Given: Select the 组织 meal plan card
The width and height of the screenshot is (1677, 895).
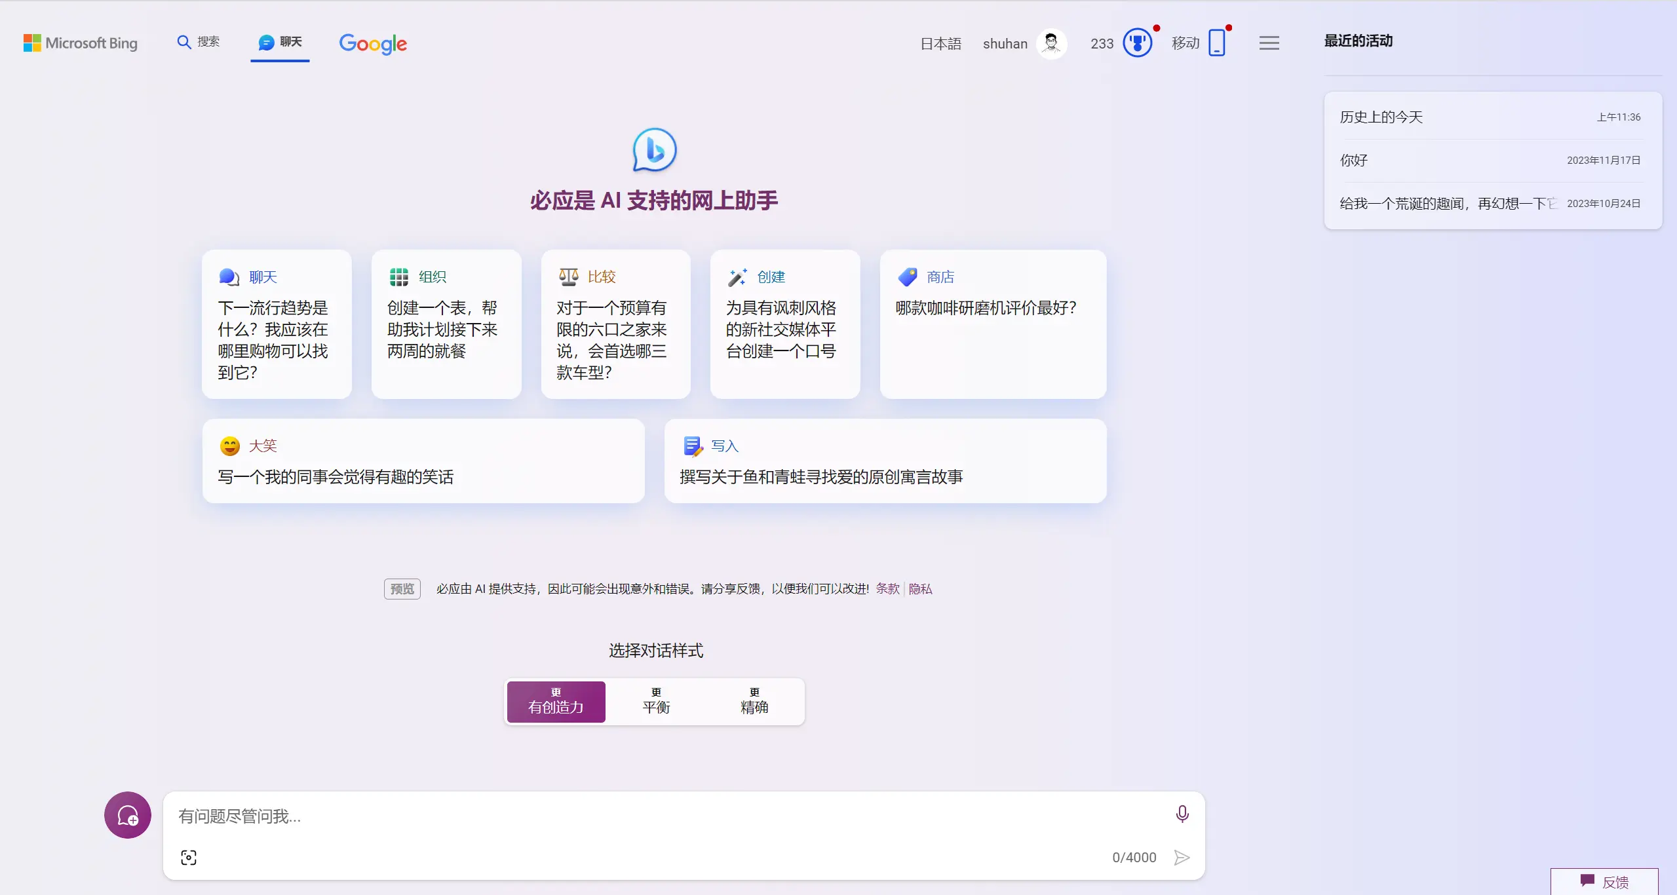Looking at the screenshot, I should (446, 324).
